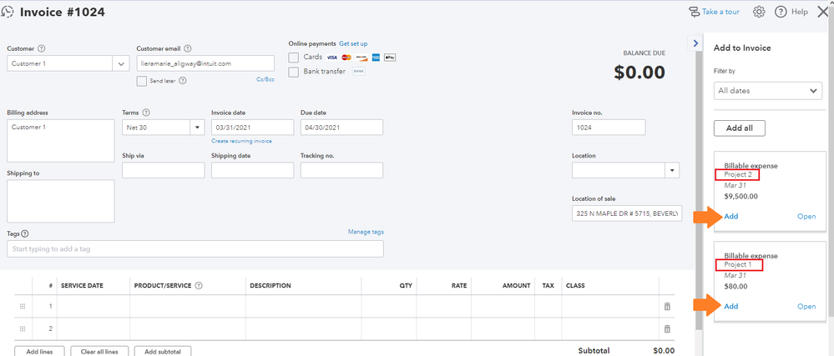Viewport: 834px width, 356px height.
Task: Delete line 2 with trash icon
Action: (667, 328)
